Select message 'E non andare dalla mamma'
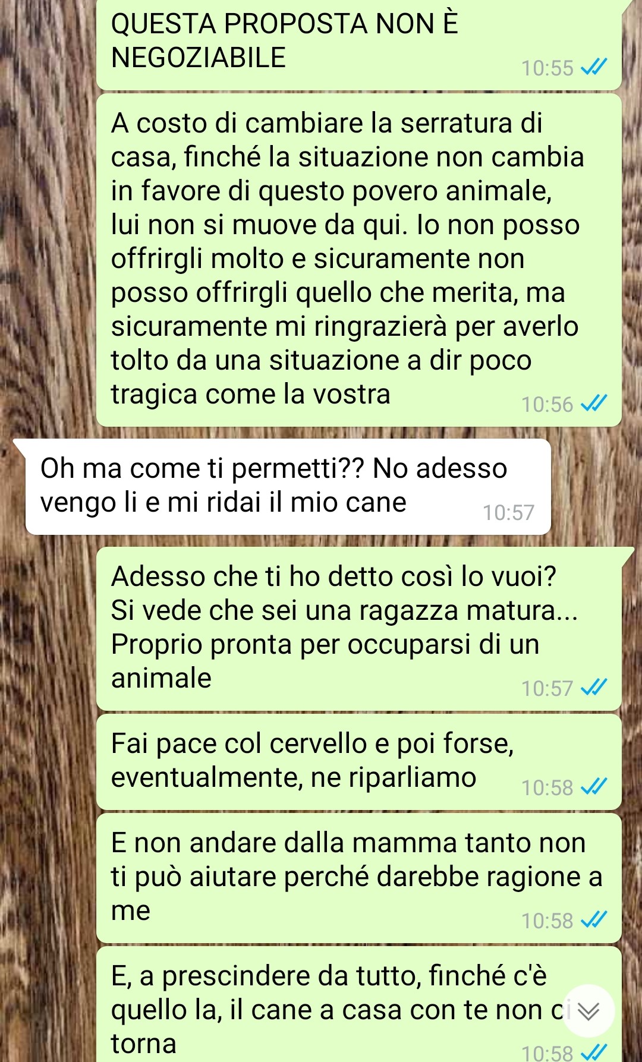Image resolution: width=642 pixels, height=1062 pixels. [359, 878]
